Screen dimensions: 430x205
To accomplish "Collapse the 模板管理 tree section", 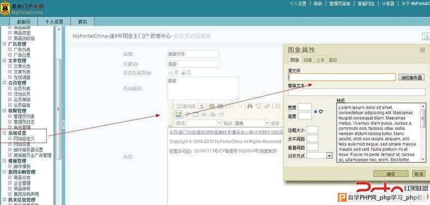I will tap(4, 161).
